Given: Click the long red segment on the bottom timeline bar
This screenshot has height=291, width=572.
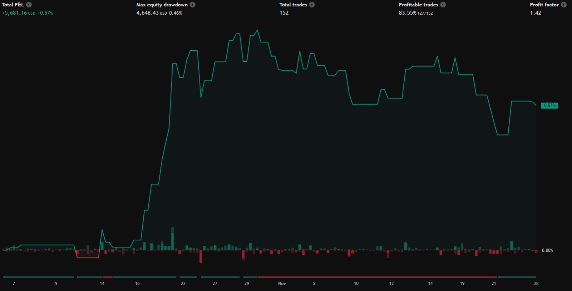Looking at the screenshot, I should [377, 277].
